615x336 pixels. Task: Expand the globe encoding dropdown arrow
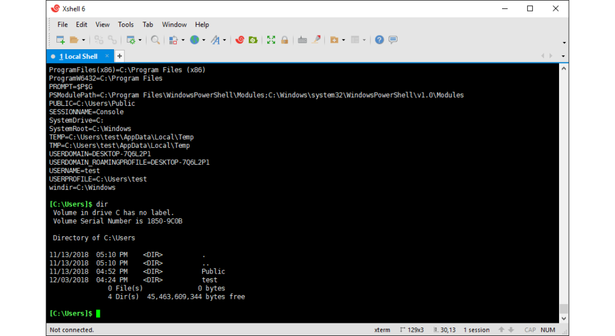pyautogui.click(x=204, y=40)
